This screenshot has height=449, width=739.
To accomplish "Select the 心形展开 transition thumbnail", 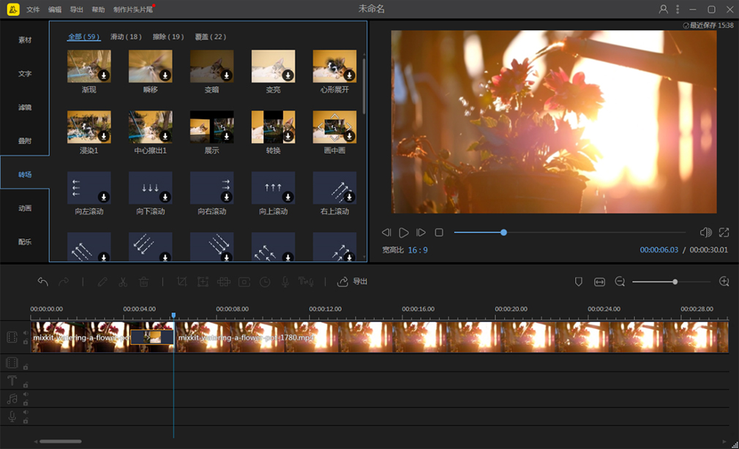I will click(334, 66).
